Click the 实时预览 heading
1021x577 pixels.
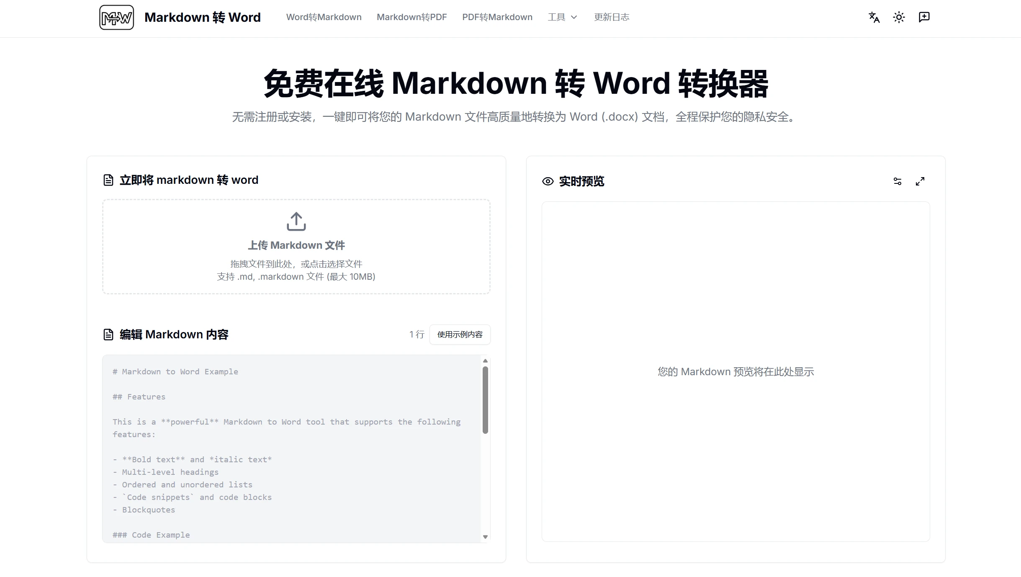582,181
